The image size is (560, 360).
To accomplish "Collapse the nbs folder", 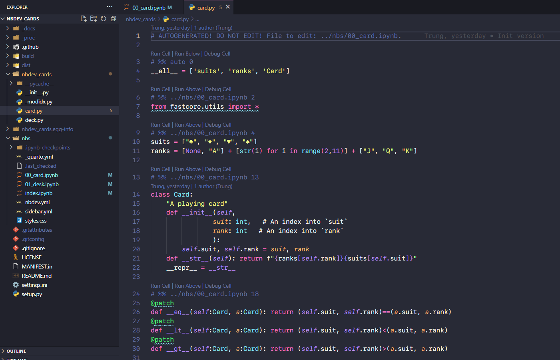I will point(8,138).
